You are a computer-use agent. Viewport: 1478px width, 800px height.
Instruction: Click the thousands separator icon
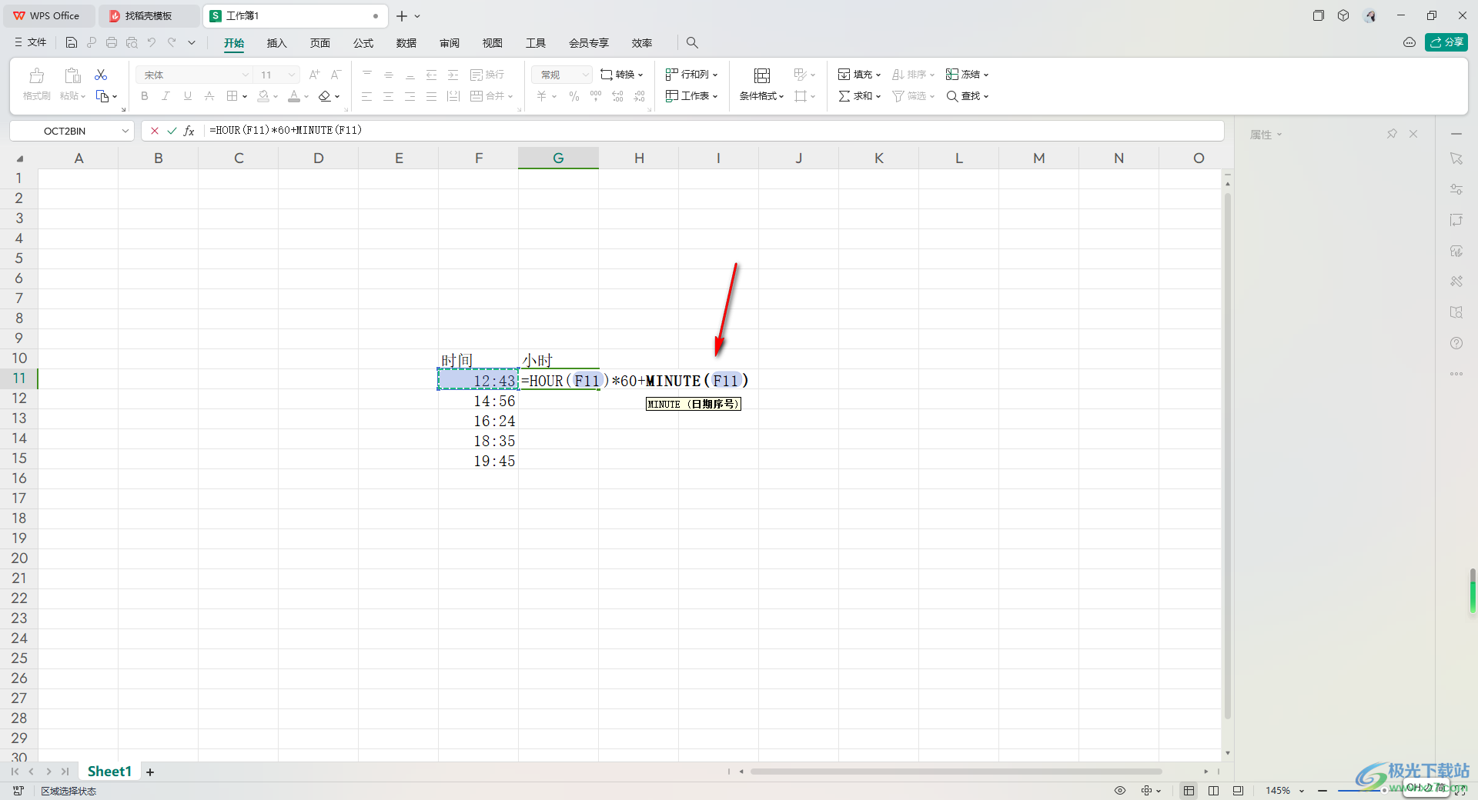pos(596,96)
